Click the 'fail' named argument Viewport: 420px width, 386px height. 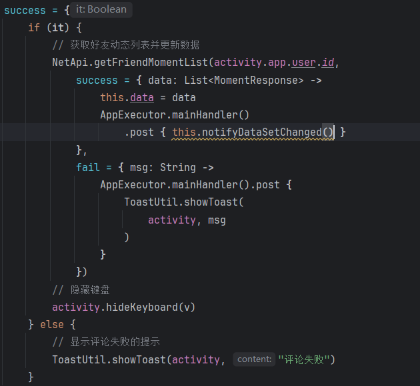click(x=88, y=168)
